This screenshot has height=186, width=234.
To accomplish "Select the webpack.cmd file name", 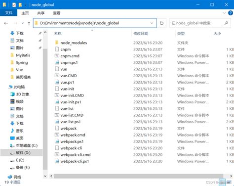I will (73, 135).
